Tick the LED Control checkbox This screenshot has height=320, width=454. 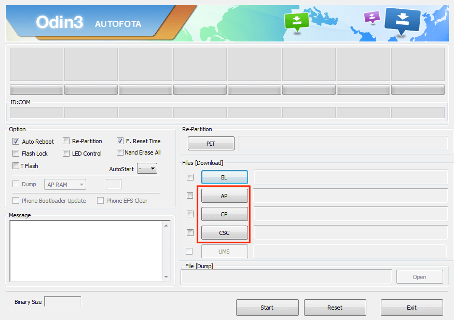point(66,154)
